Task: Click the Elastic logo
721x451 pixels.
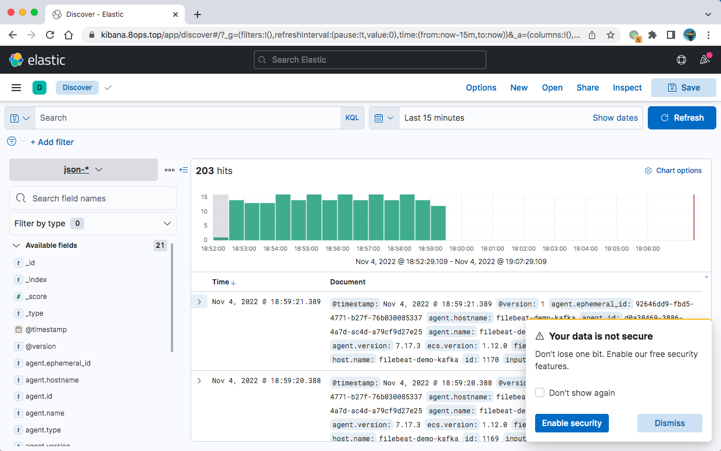Action: click(37, 60)
